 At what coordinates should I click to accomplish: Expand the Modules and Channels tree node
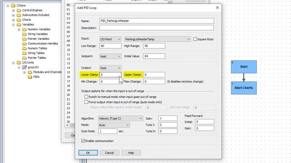(25, 72)
